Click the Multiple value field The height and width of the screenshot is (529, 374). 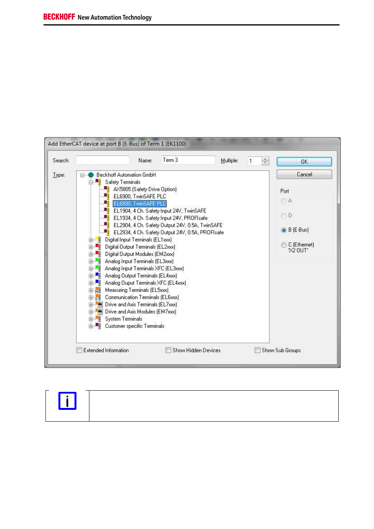tap(255, 161)
